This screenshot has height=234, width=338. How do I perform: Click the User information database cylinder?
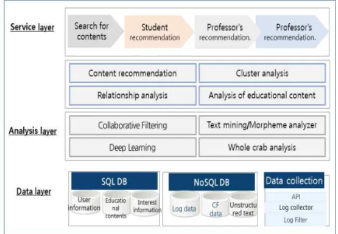pos(85,202)
